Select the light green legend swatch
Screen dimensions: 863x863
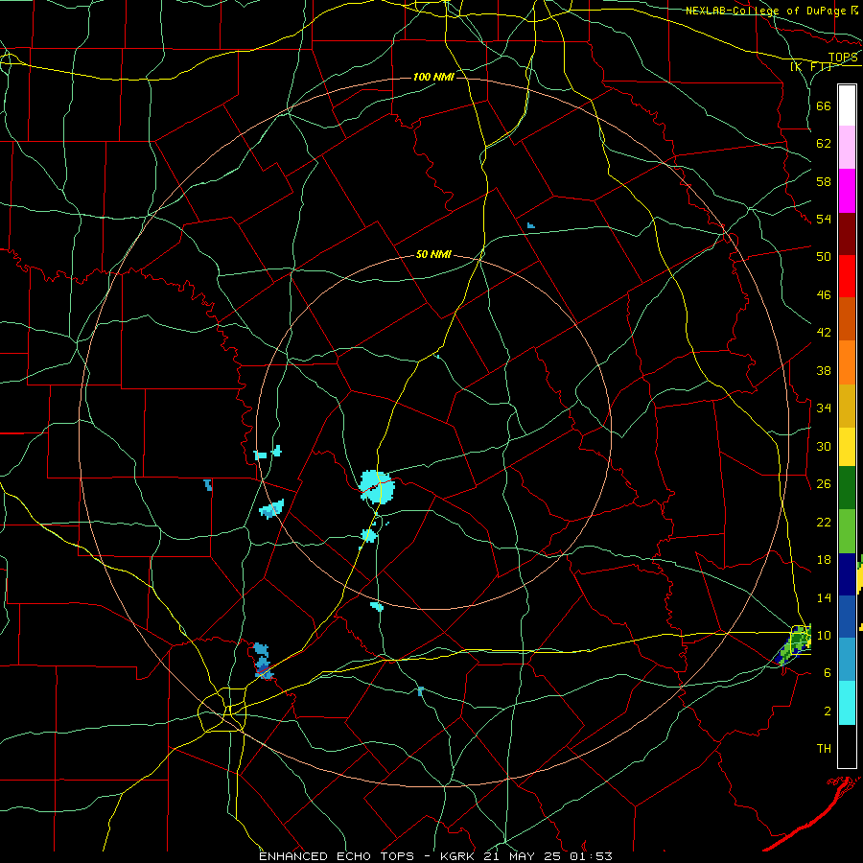click(847, 531)
